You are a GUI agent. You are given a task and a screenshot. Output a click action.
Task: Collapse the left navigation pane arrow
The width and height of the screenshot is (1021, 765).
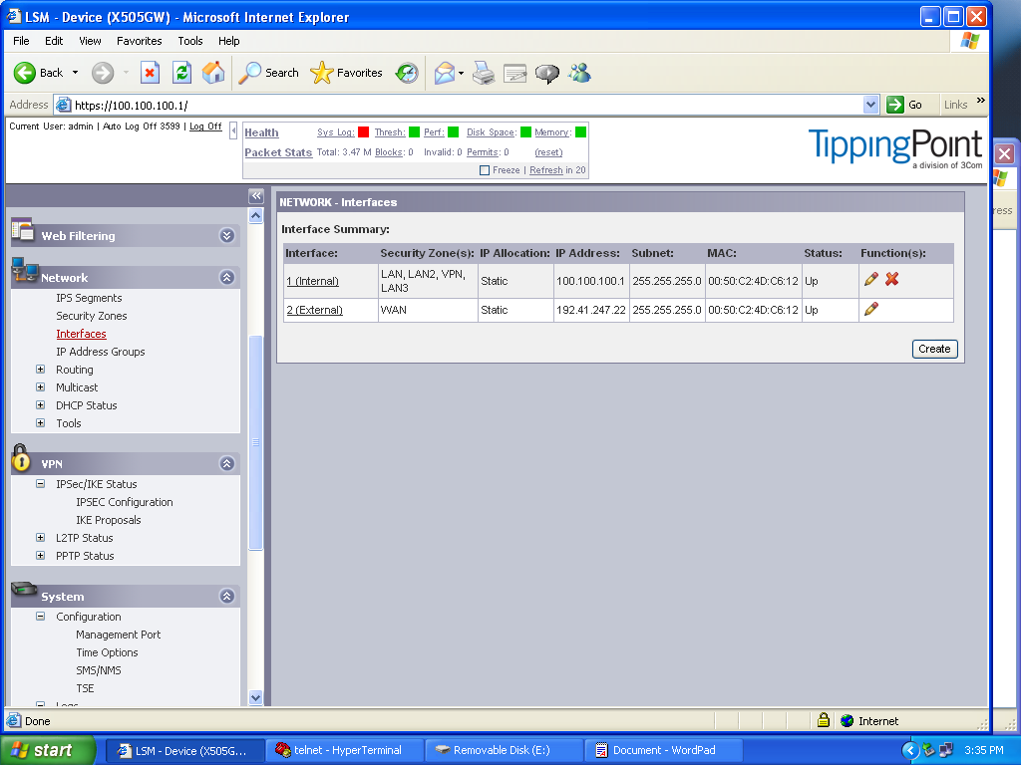[255, 196]
